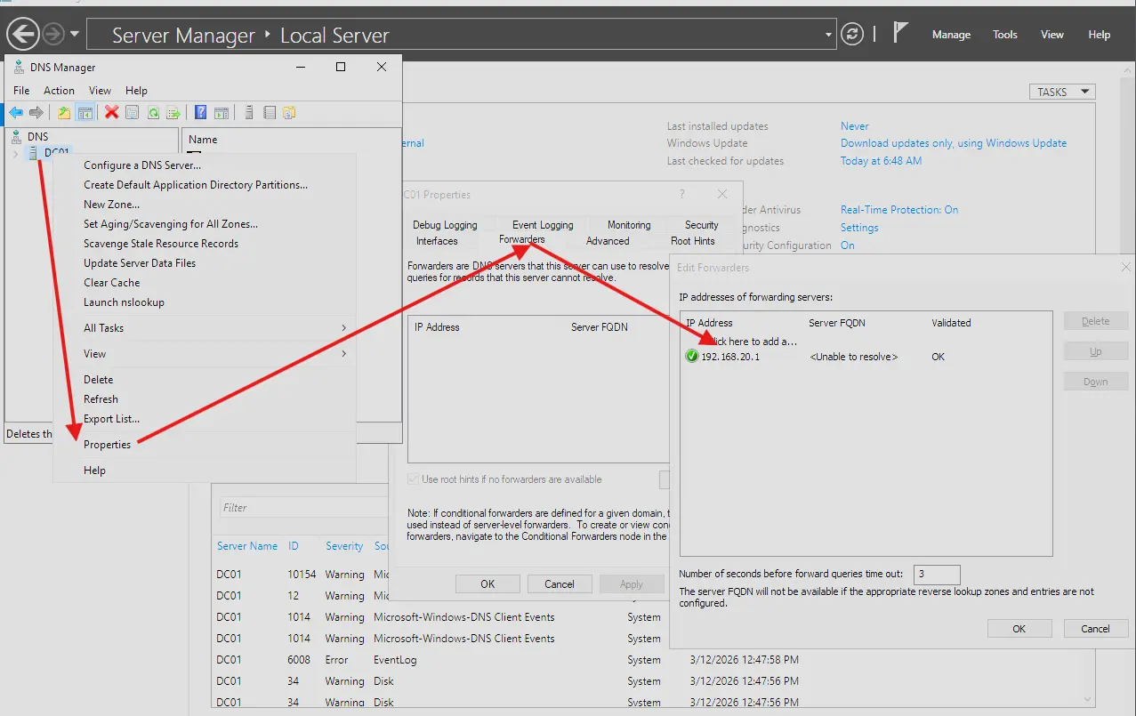Expand the DC01 node in DNS tree

click(x=15, y=153)
